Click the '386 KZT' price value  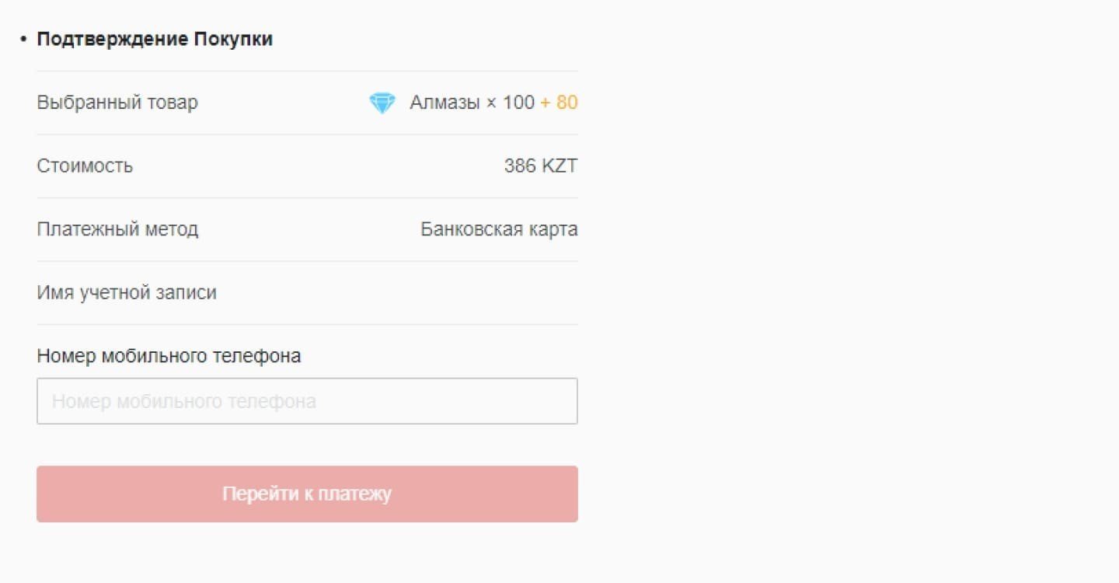tap(541, 166)
